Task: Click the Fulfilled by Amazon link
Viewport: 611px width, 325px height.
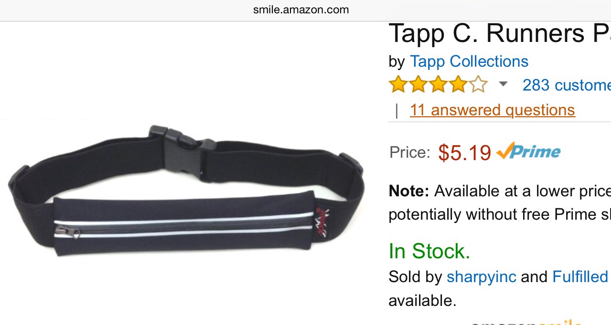Action: point(581,276)
